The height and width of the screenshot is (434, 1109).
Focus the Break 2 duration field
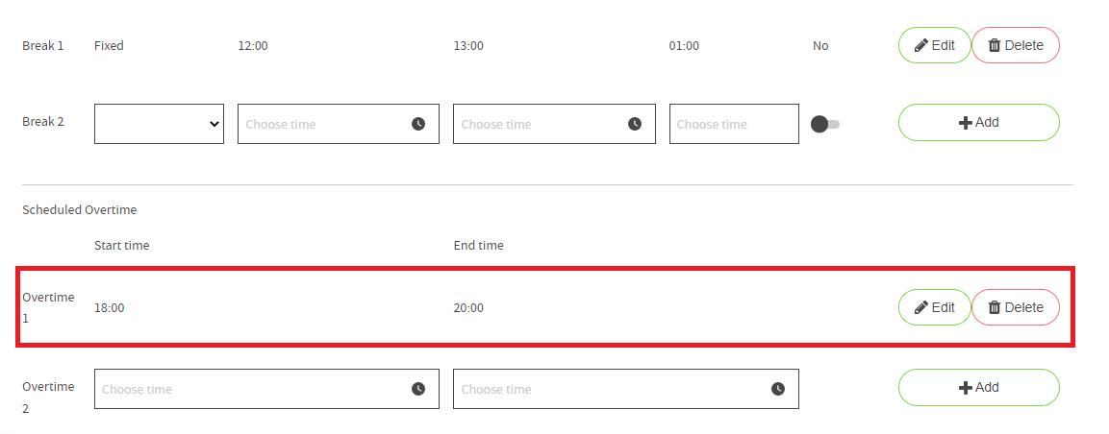point(734,124)
